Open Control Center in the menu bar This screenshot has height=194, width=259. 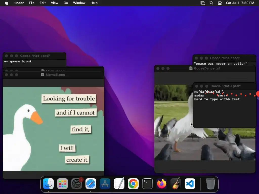coord(220,3)
